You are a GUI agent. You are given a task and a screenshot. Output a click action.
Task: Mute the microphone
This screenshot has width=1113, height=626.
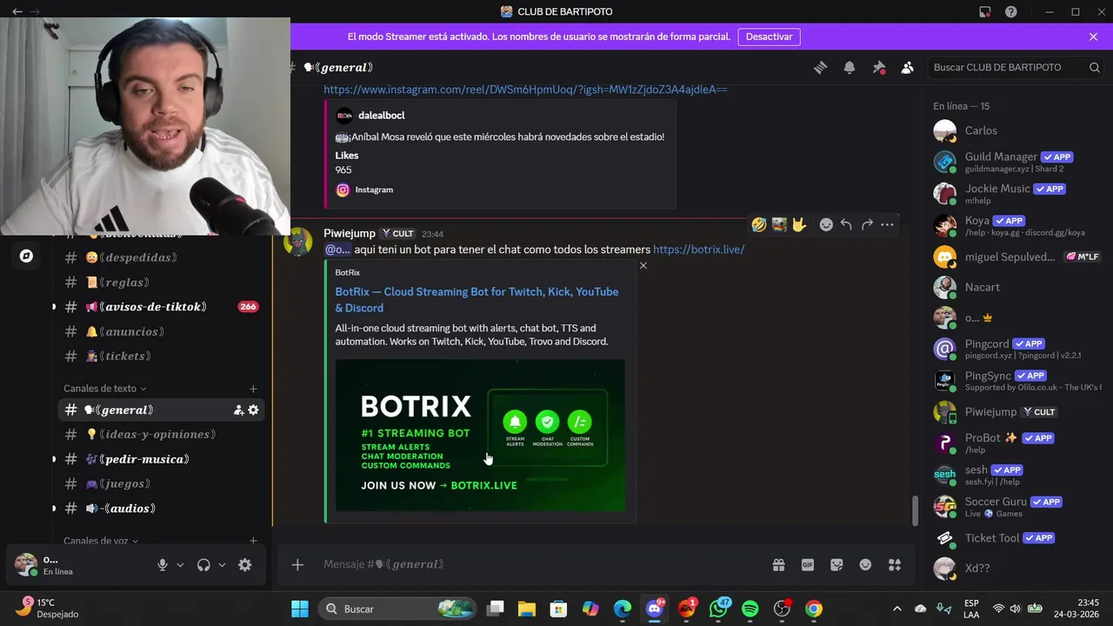[163, 565]
